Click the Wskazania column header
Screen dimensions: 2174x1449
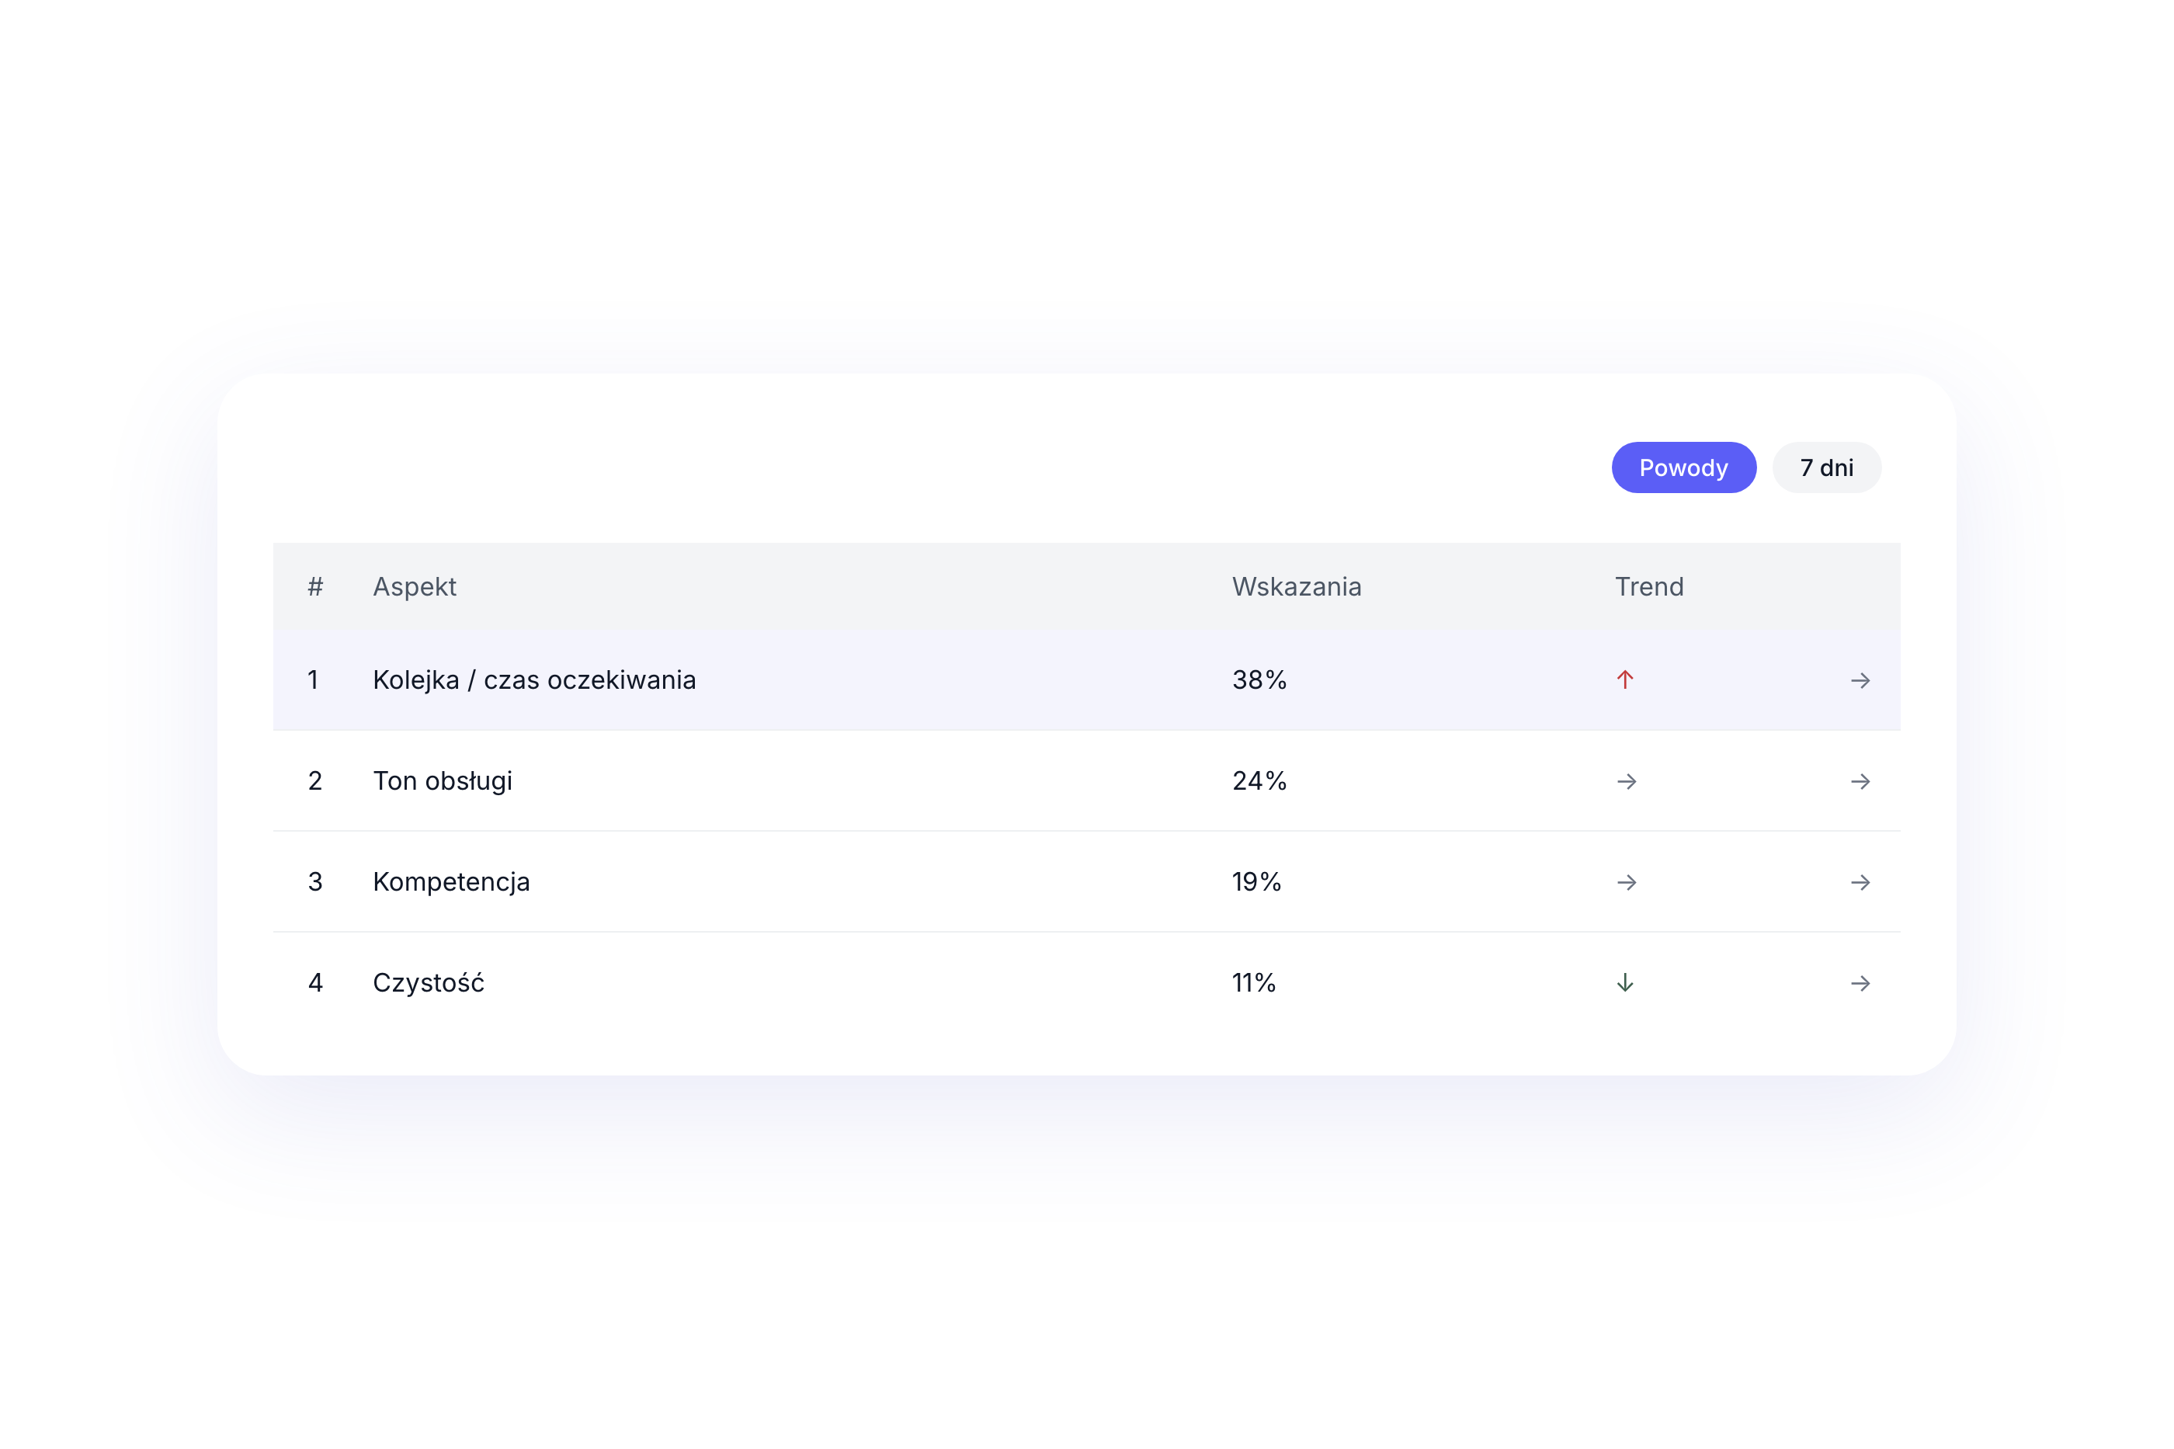1297,587
